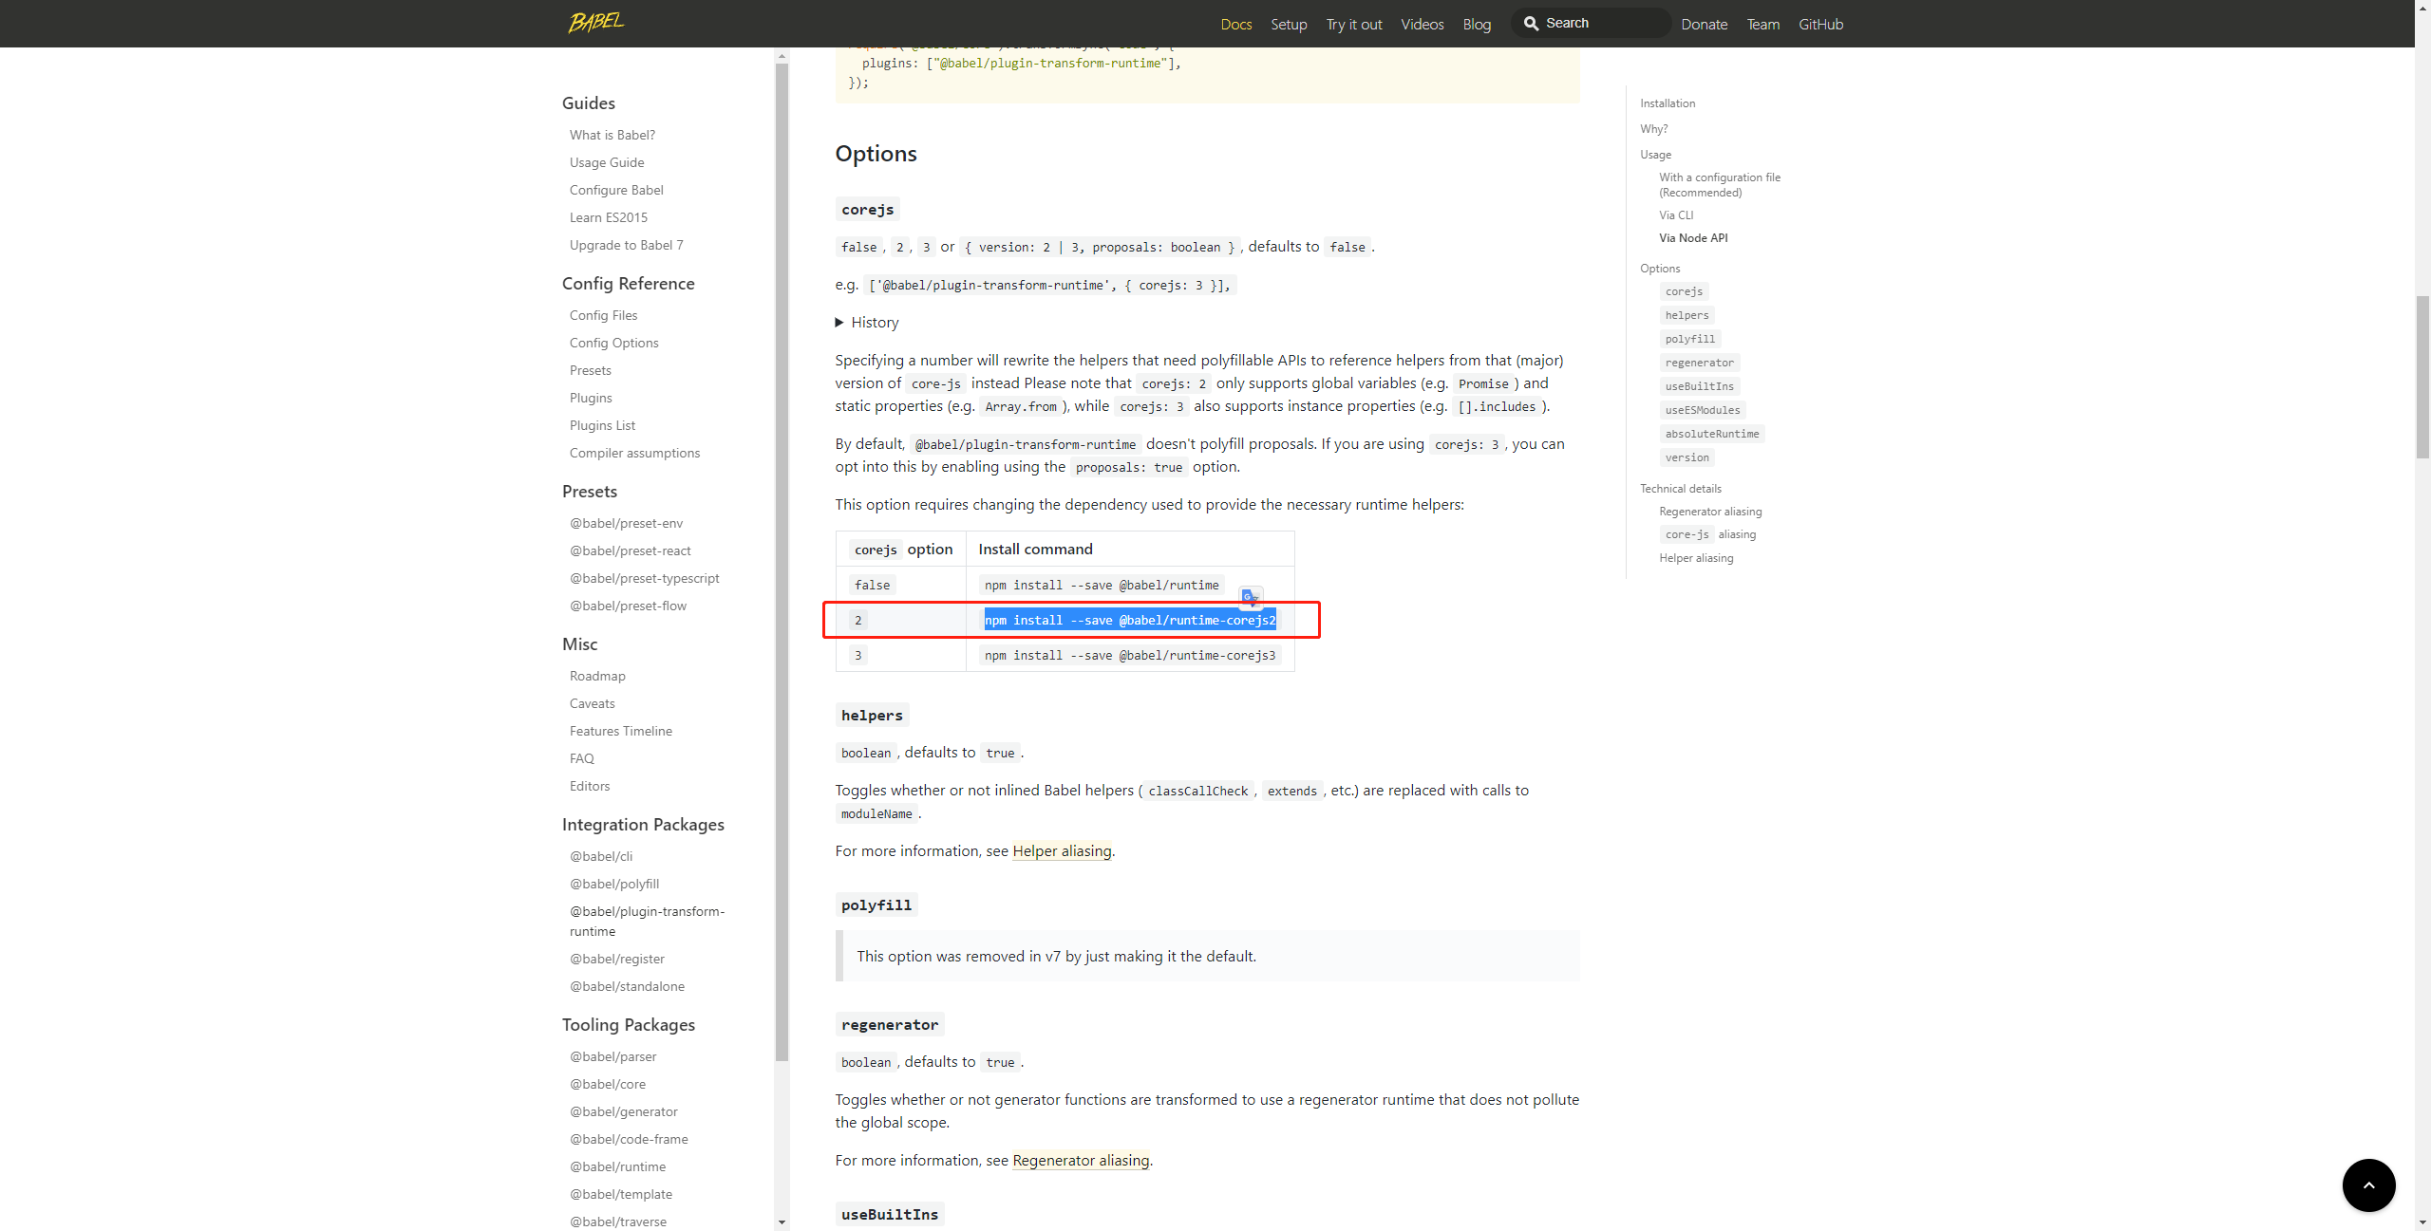Open the GitHub nav link
Screen dimensions: 2431x1231
[x=1820, y=24]
